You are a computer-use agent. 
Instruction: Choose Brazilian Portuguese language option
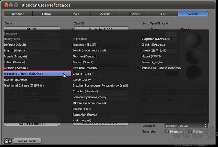tap(100, 85)
